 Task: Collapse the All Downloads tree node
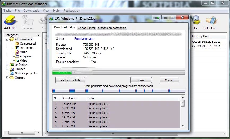pyautogui.click(x=7, y=39)
